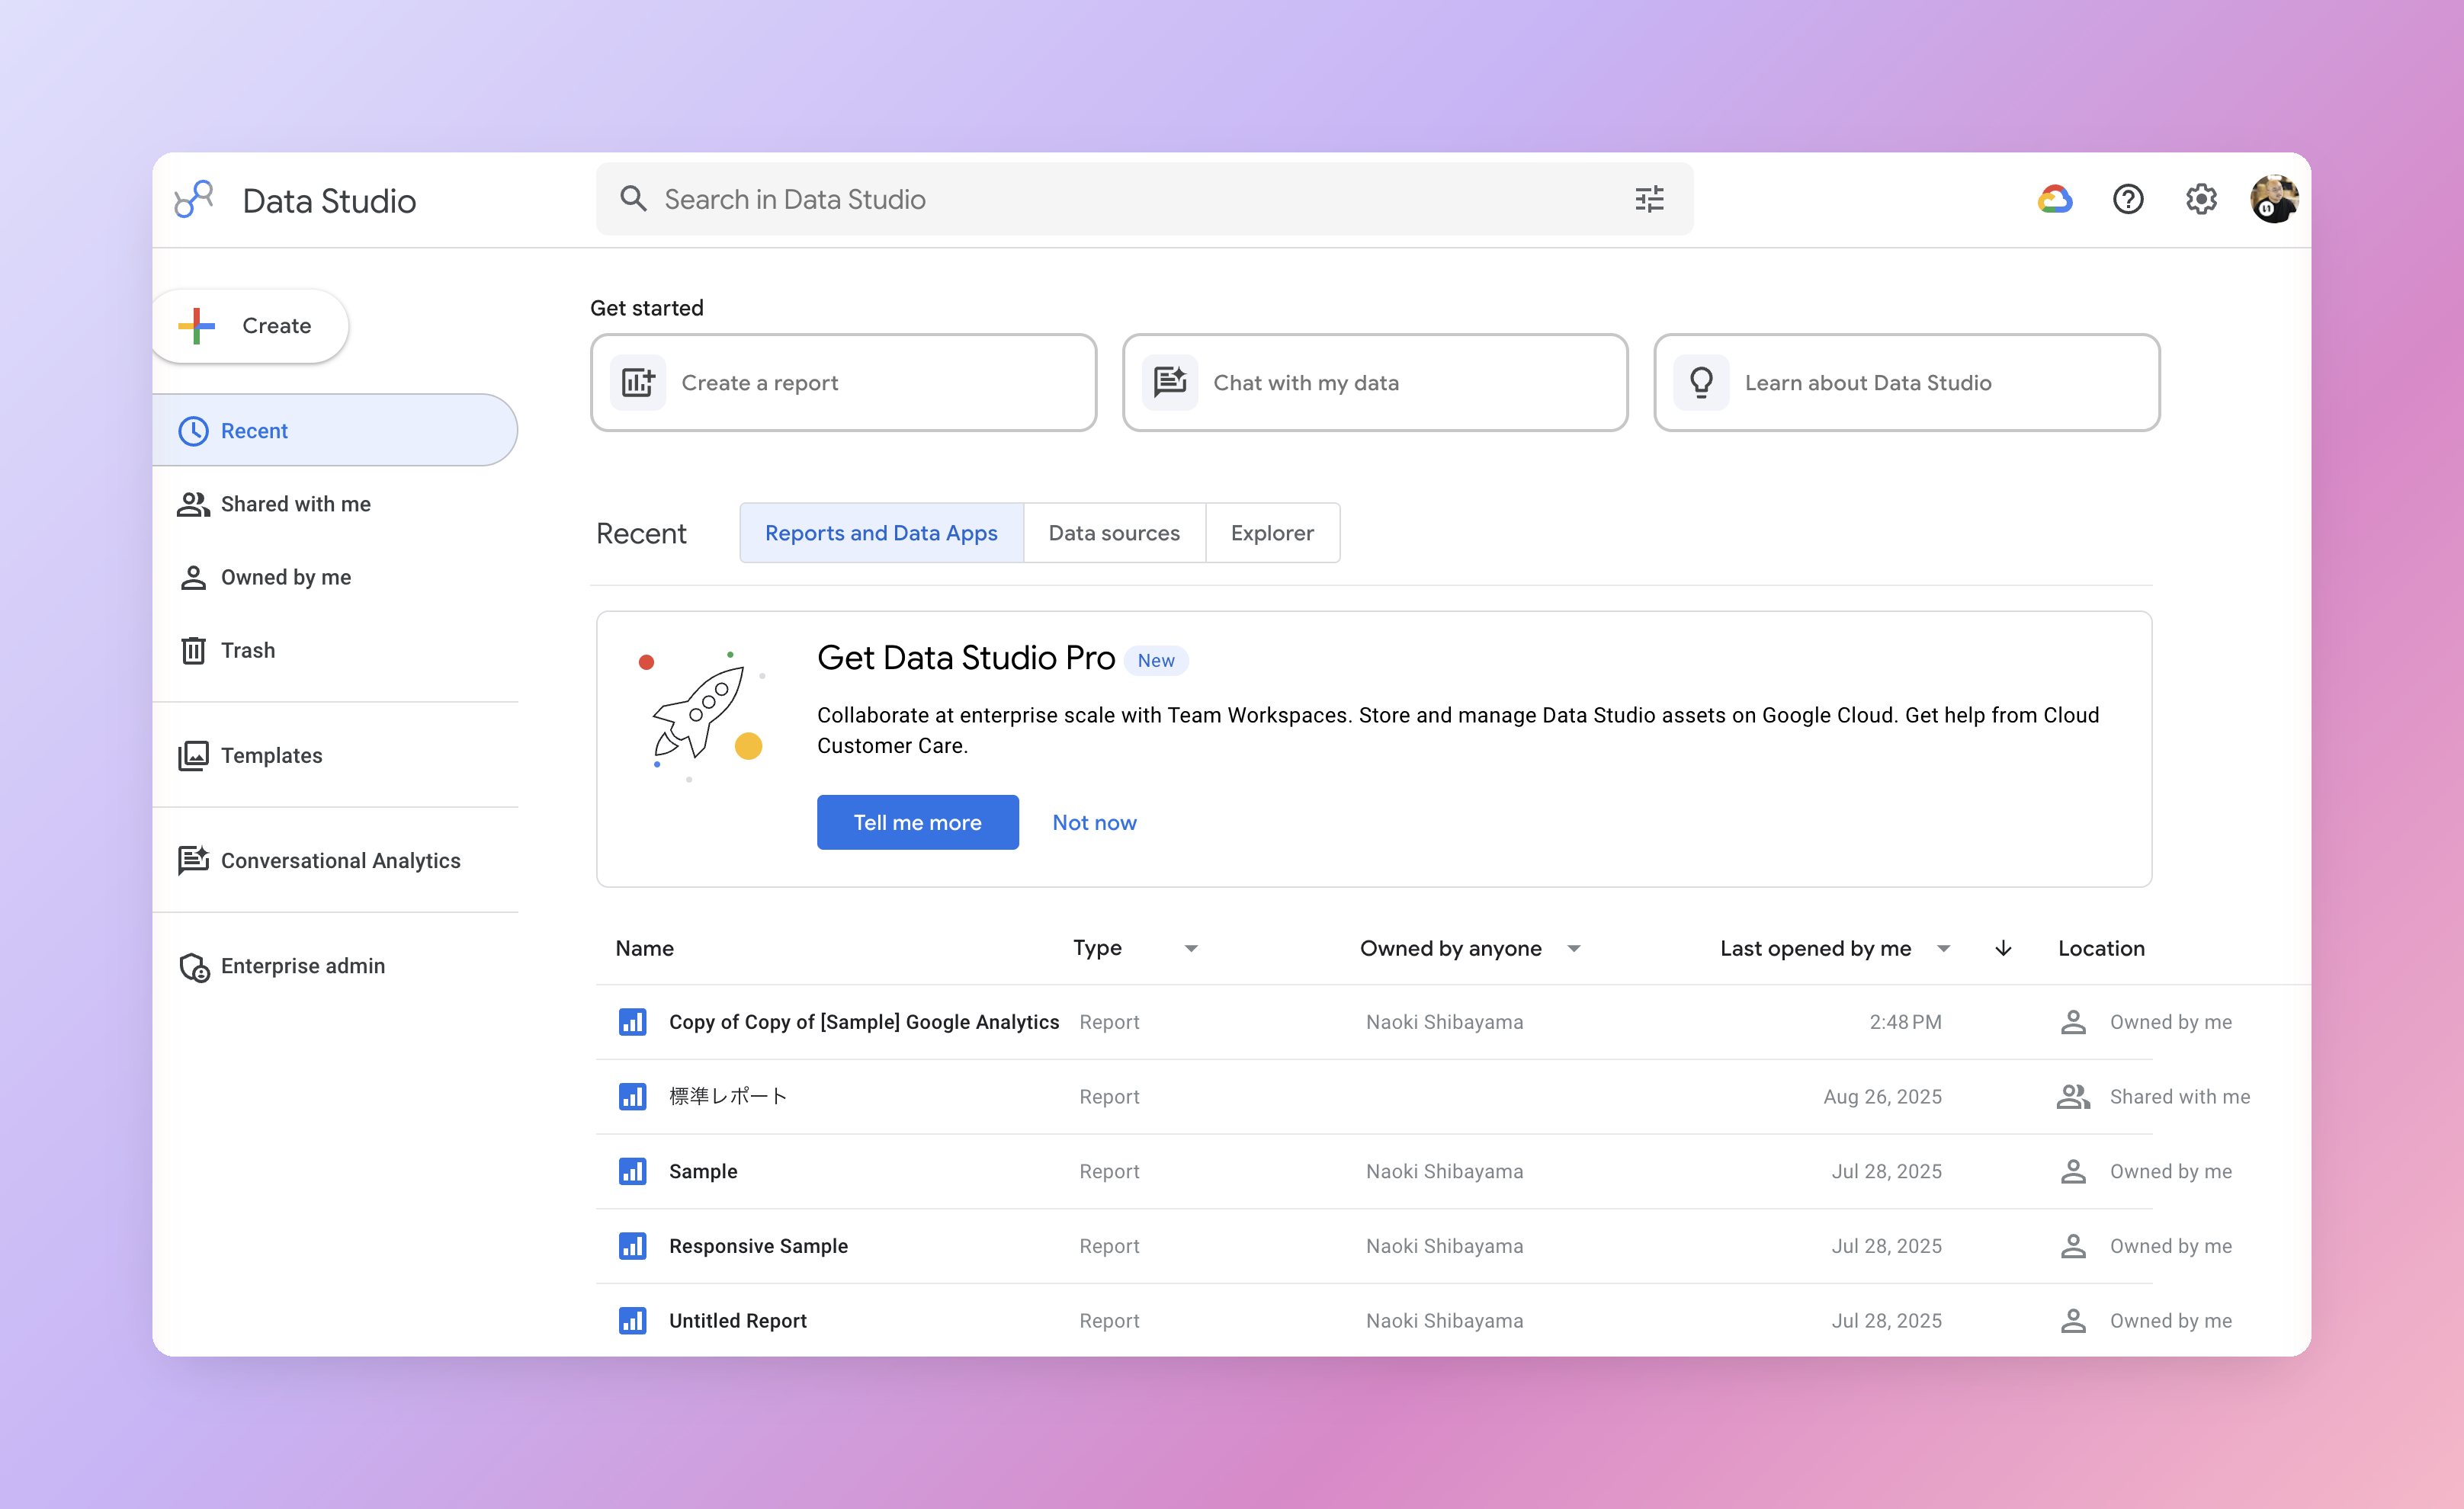Open the Sample report
The width and height of the screenshot is (2464, 1509).
coord(703,1171)
